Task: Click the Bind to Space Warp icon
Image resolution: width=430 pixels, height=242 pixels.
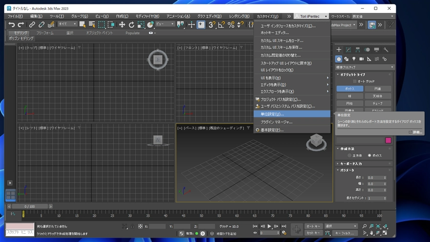Action: [x=51, y=25]
